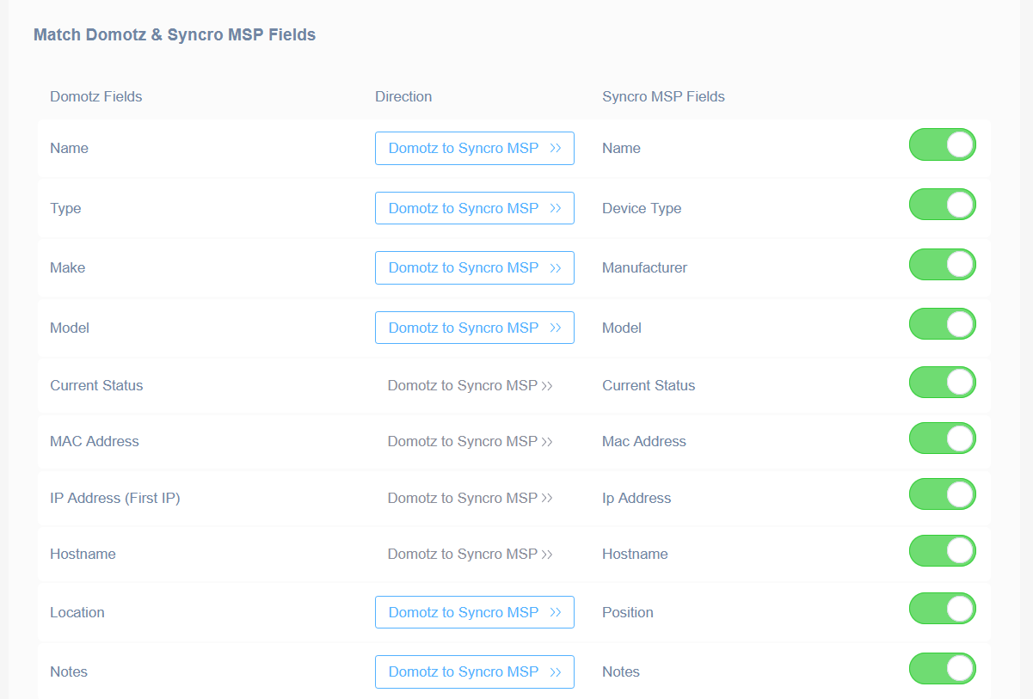Viewport: 1033px width, 699px height.
Task: Click the Syncro 'Manufacturer' field label
Action: 645,267
